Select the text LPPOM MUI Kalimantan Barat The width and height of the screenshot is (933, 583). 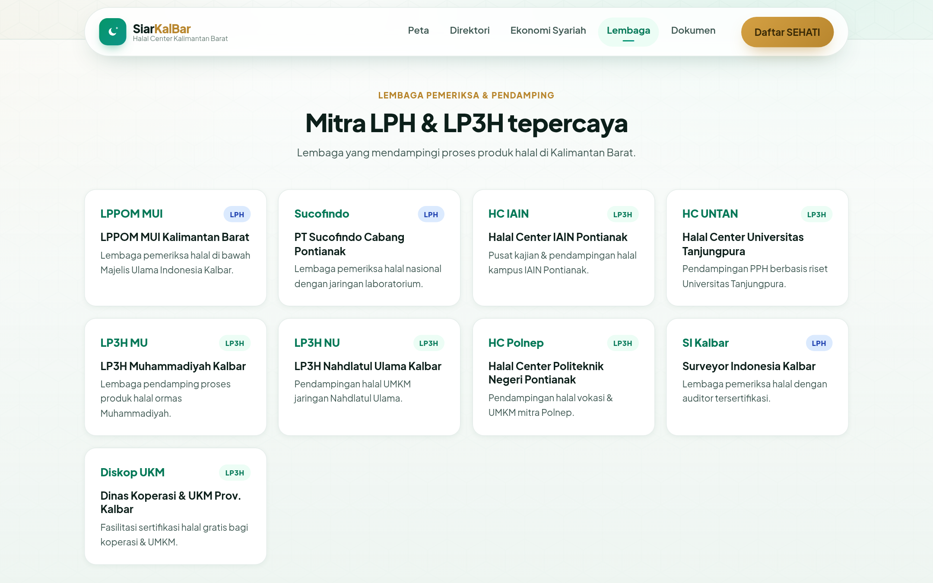click(175, 237)
